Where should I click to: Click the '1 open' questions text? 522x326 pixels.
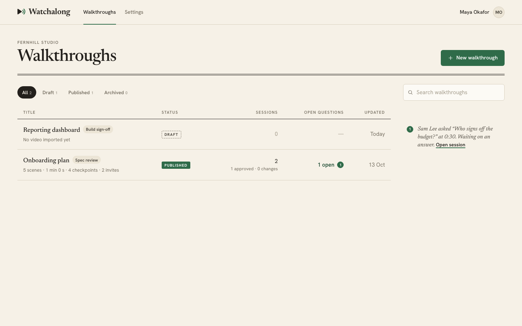(326, 165)
